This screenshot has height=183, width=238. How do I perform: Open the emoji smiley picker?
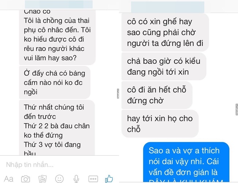(x=59, y=179)
